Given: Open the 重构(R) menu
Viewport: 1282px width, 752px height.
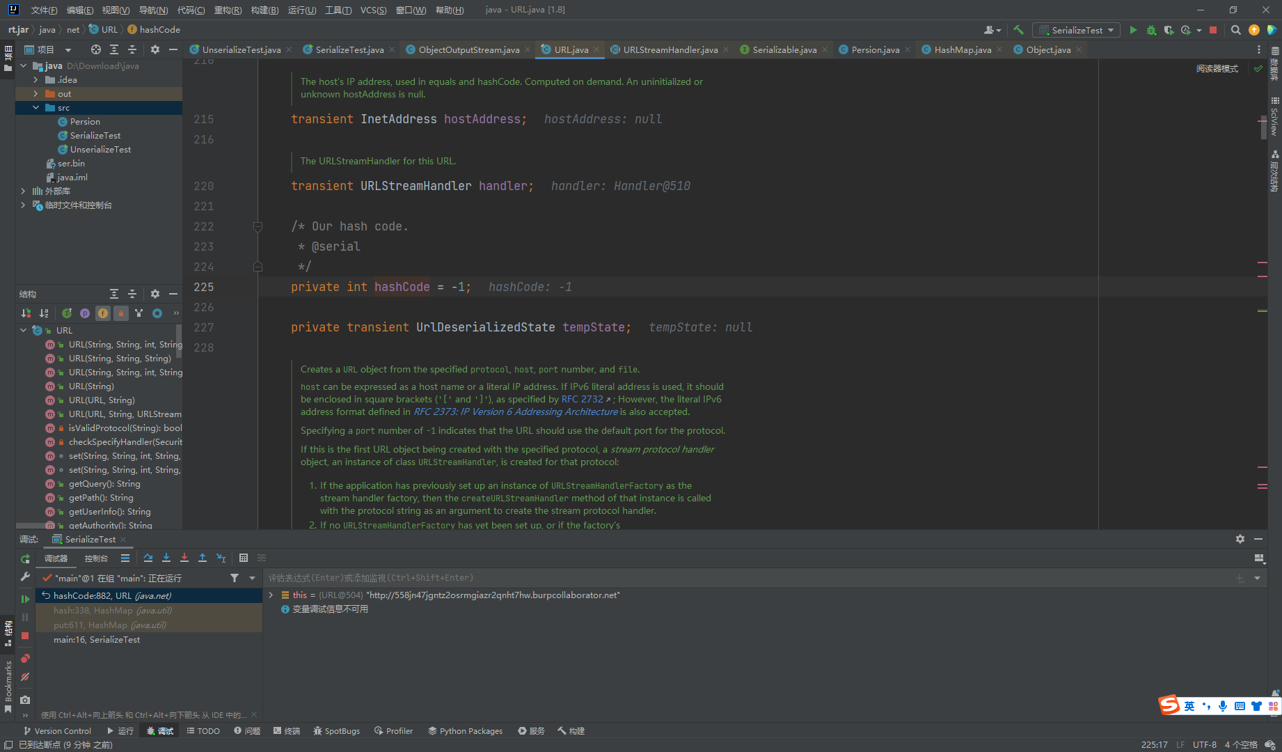Looking at the screenshot, I should point(228,10).
